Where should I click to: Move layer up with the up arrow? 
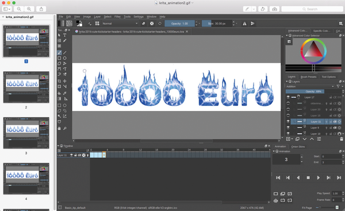click(x=312, y=139)
